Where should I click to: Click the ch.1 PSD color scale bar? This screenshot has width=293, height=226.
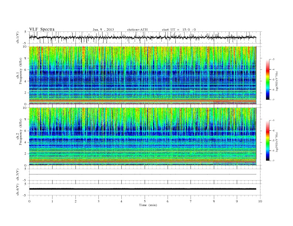(x=268, y=80)
